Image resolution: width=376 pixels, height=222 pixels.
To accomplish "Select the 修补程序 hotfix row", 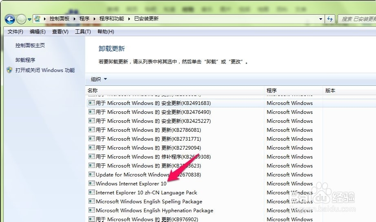I will pos(231,157).
